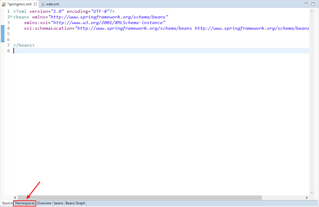This screenshot has width=319, height=207.
Task: Open the beans tab
Action: 59,203
